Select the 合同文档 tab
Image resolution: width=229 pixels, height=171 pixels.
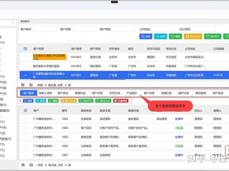click(x=115, y=93)
